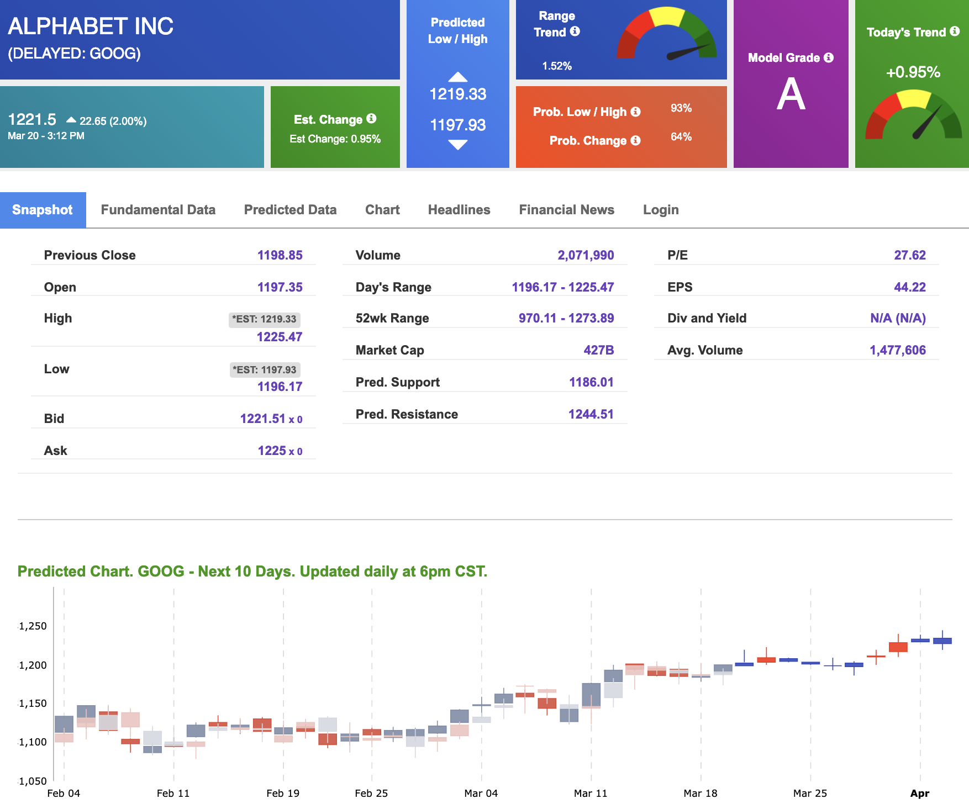
Task: Click the 93% probability value
Action: 681,108
